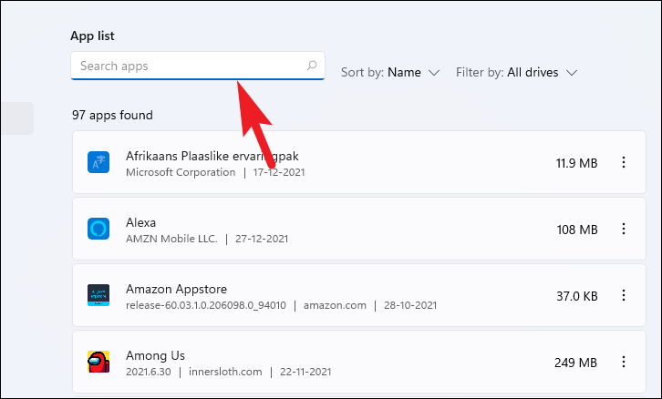Select the Alexa app entry name
The width and height of the screenshot is (662, 399).
140,222
